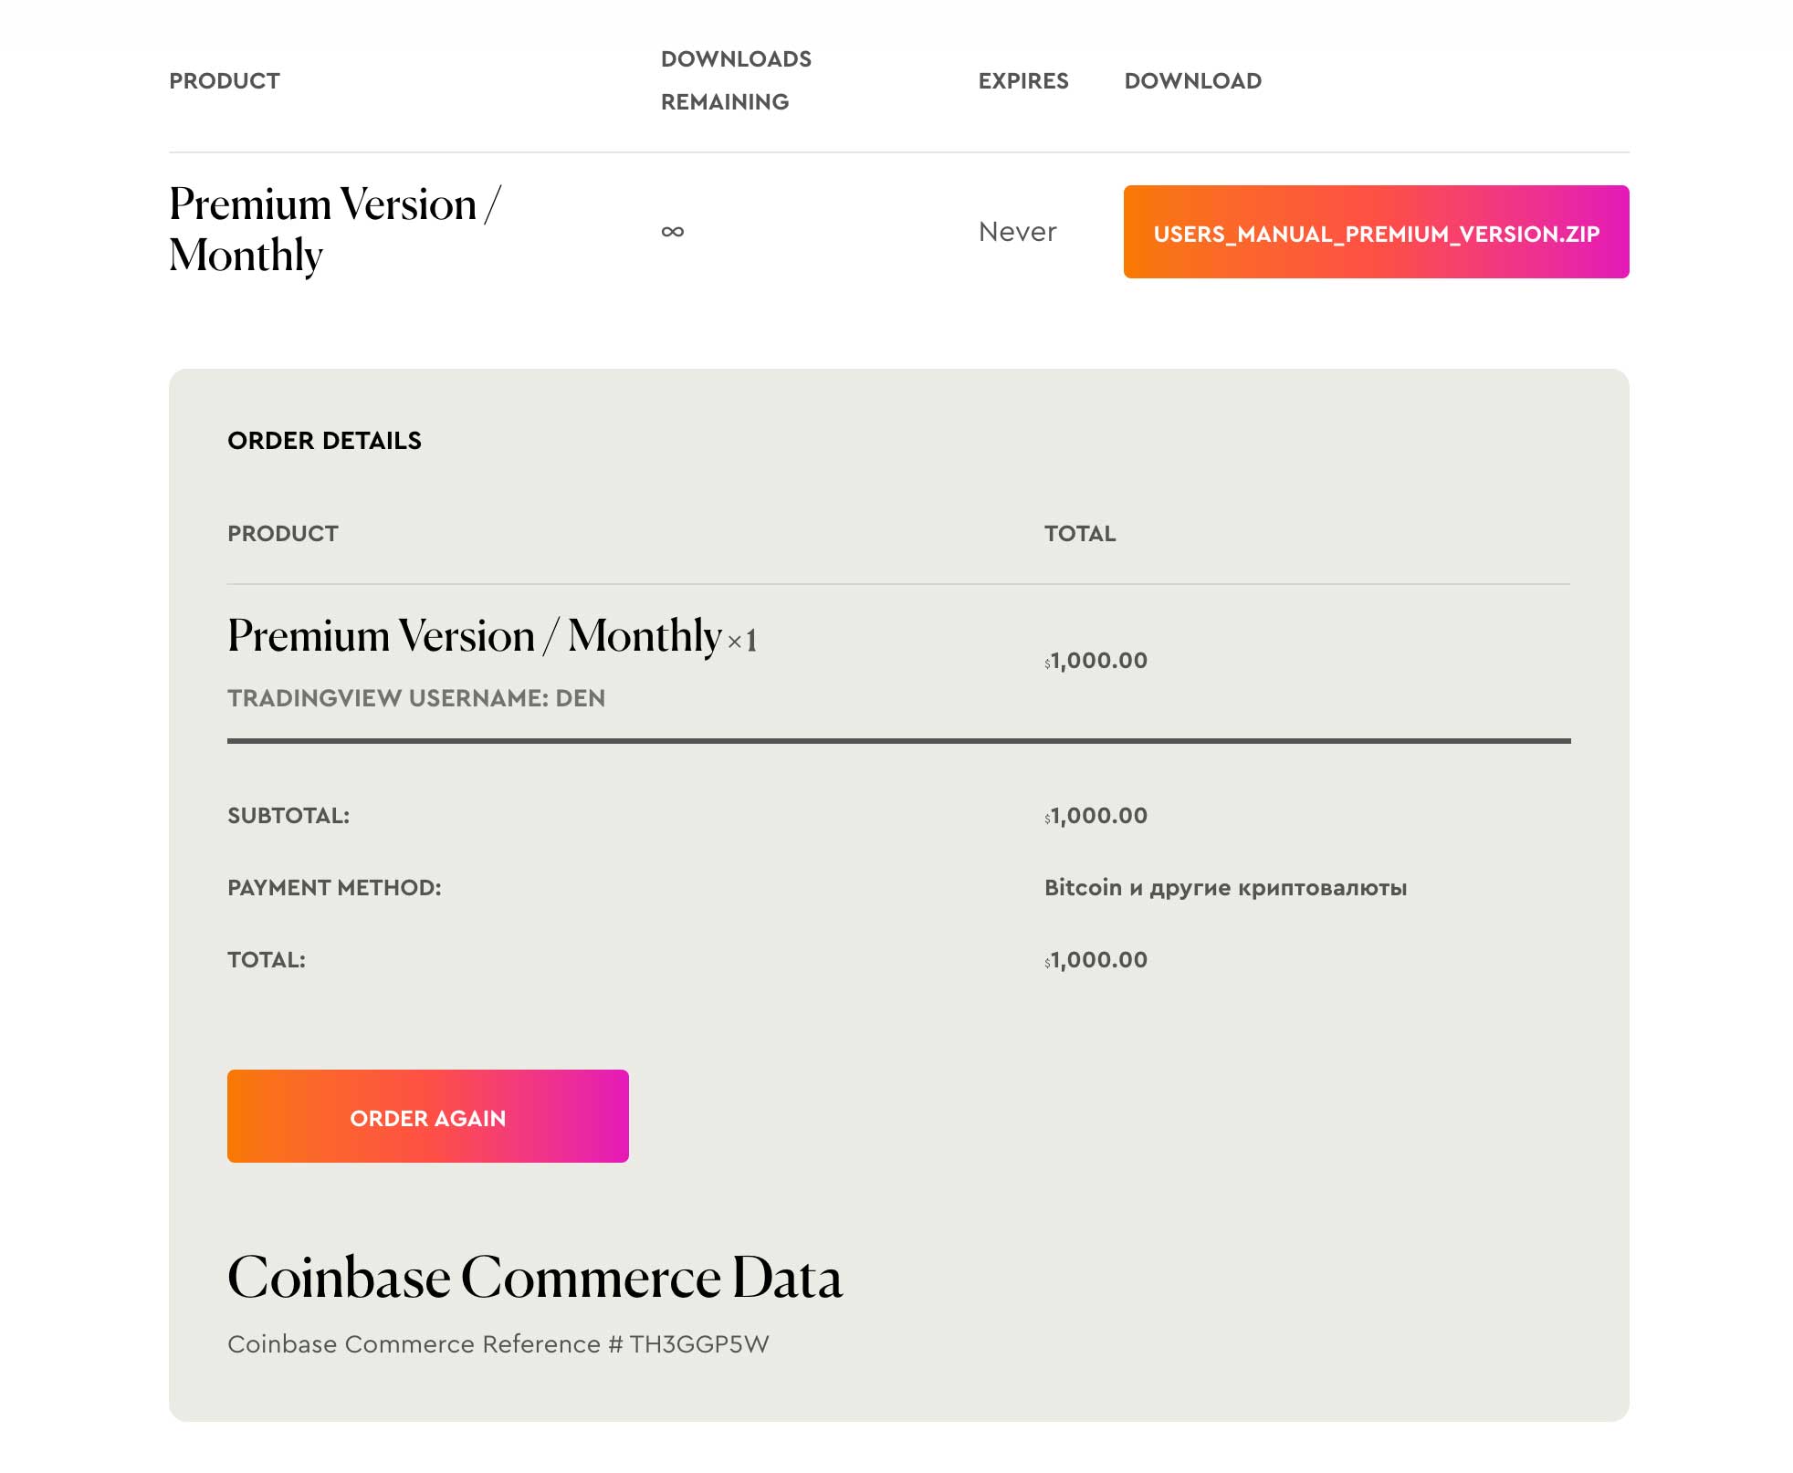The image size is (1793, 1473).
Task: Click the Never expiry text
Action: 1017,232
